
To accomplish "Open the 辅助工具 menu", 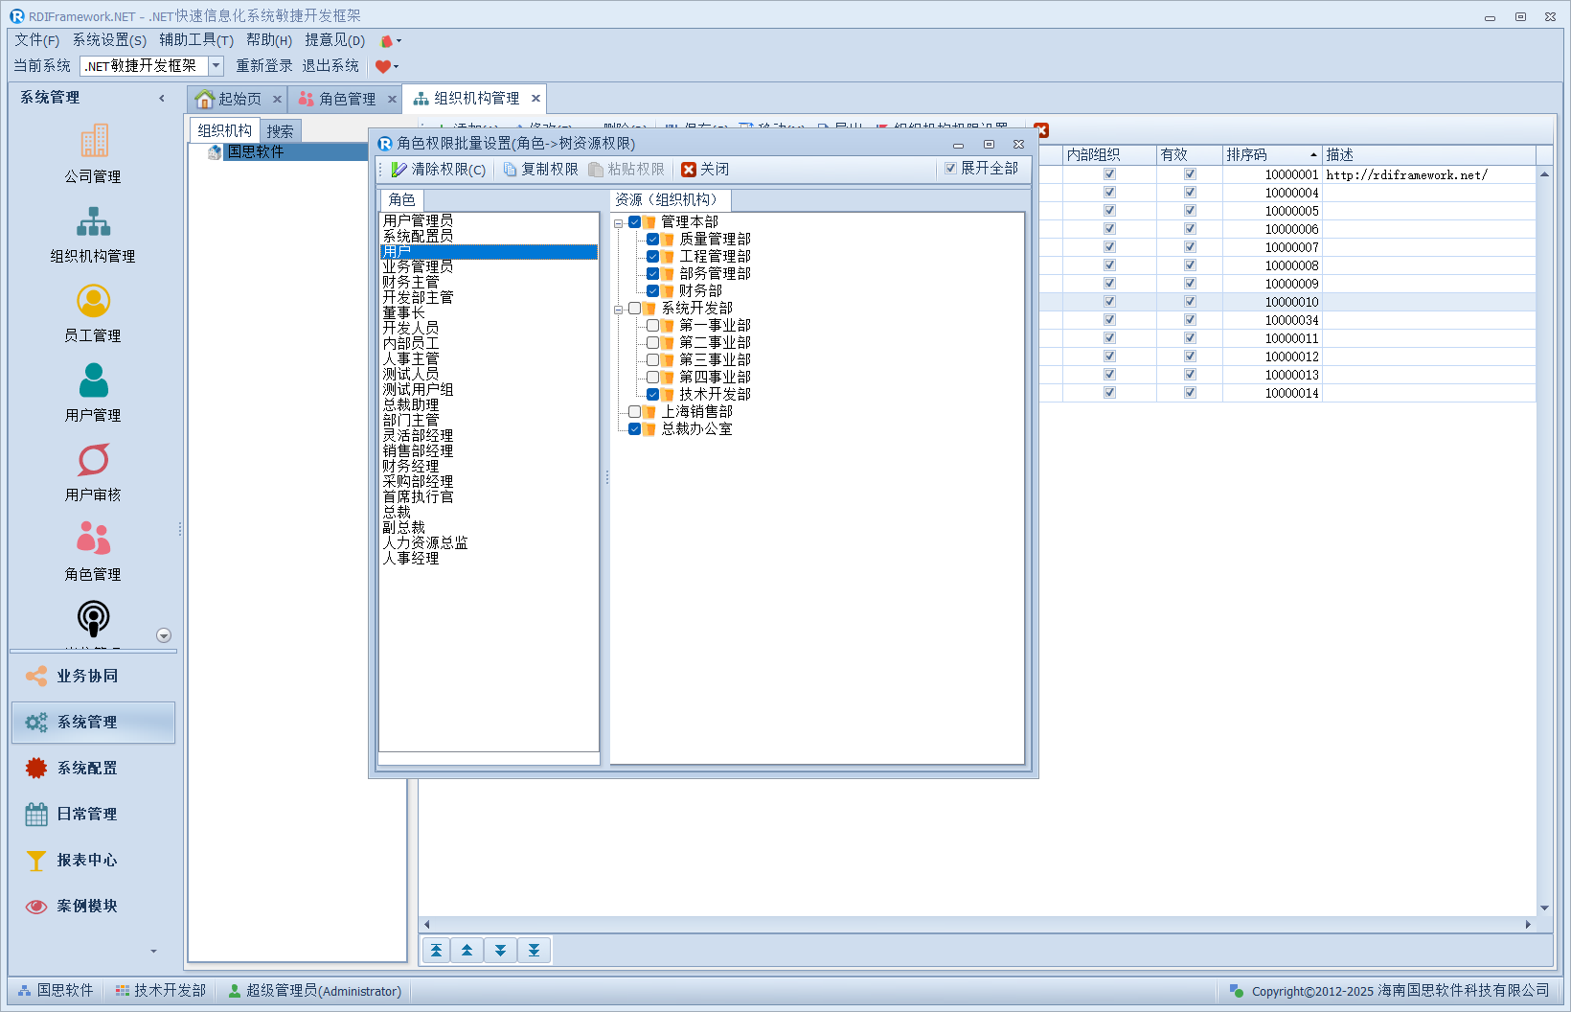I will click(x=195, y=40).
